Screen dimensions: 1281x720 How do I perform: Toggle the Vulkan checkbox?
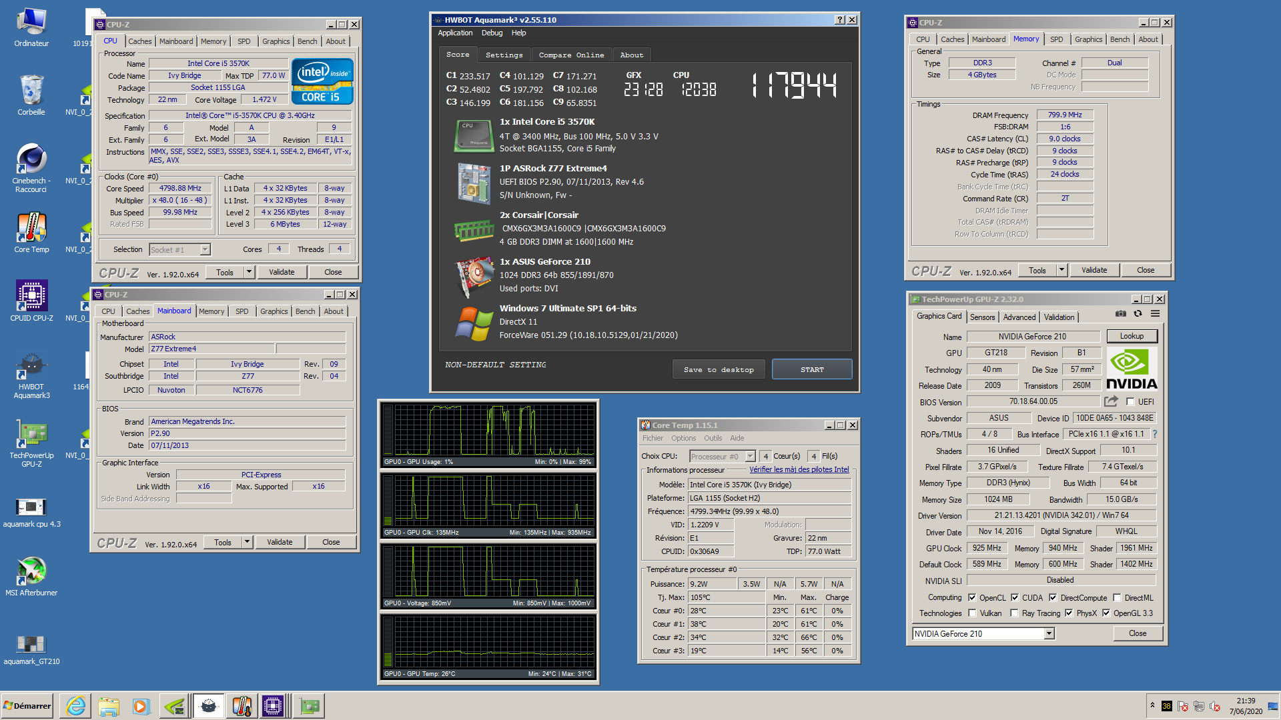point(972,613)
